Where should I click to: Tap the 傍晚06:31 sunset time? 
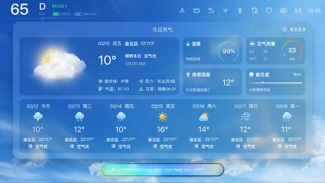click(x=167, y=89)
